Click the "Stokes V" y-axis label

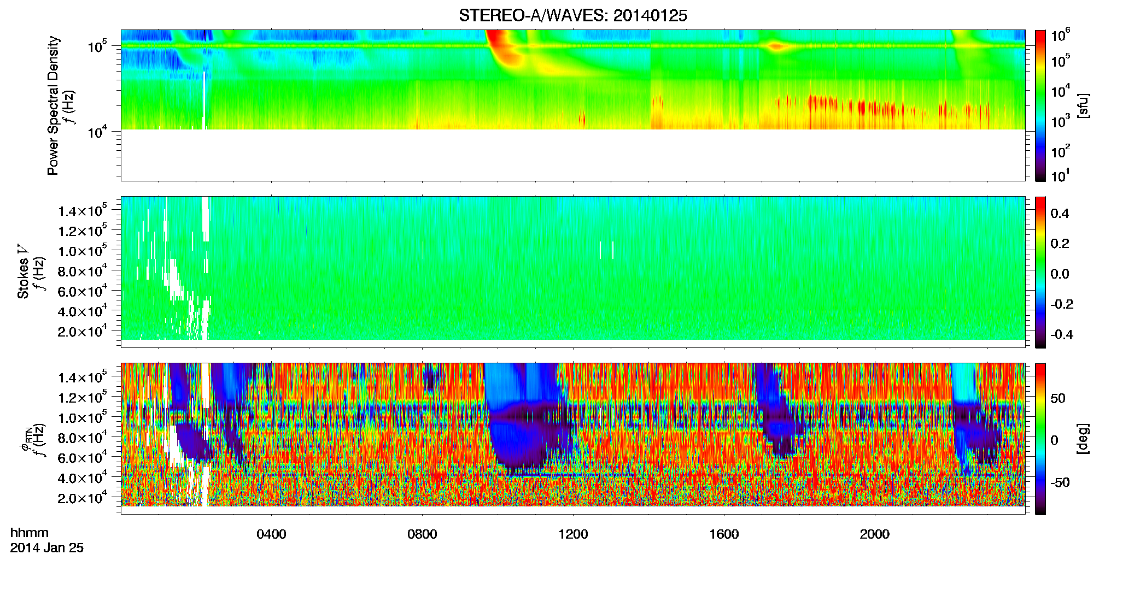click(x=23, y=272)
